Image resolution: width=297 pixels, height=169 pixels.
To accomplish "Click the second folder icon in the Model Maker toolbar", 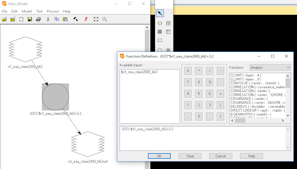I will (x=13, y=19).
